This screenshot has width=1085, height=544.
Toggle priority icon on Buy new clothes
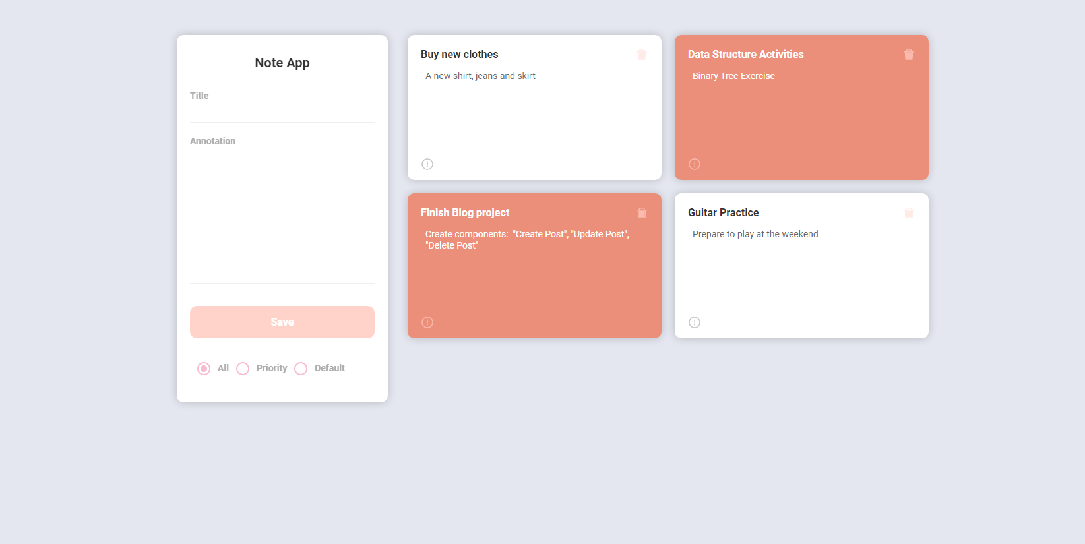pyautogui.click(x=427, y=164)
